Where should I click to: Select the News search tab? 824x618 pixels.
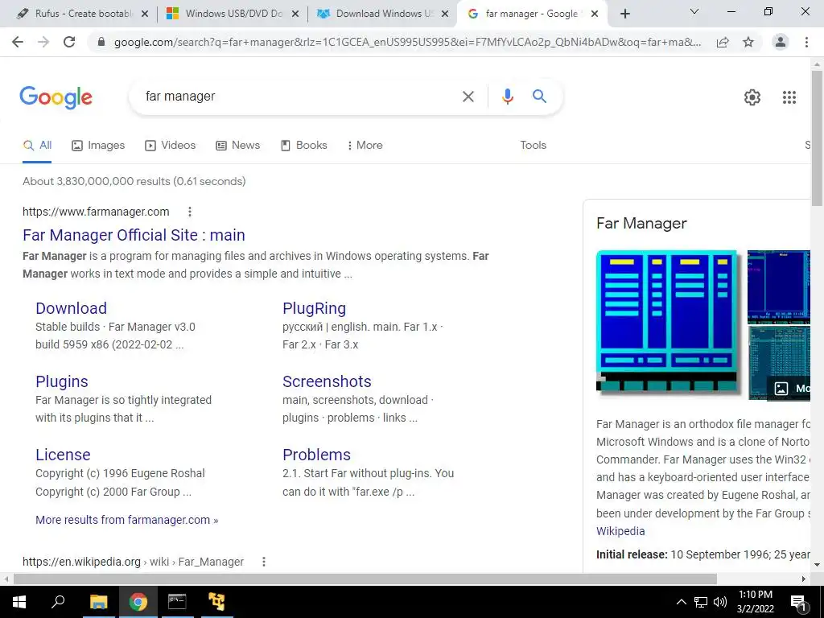point(237,145)
